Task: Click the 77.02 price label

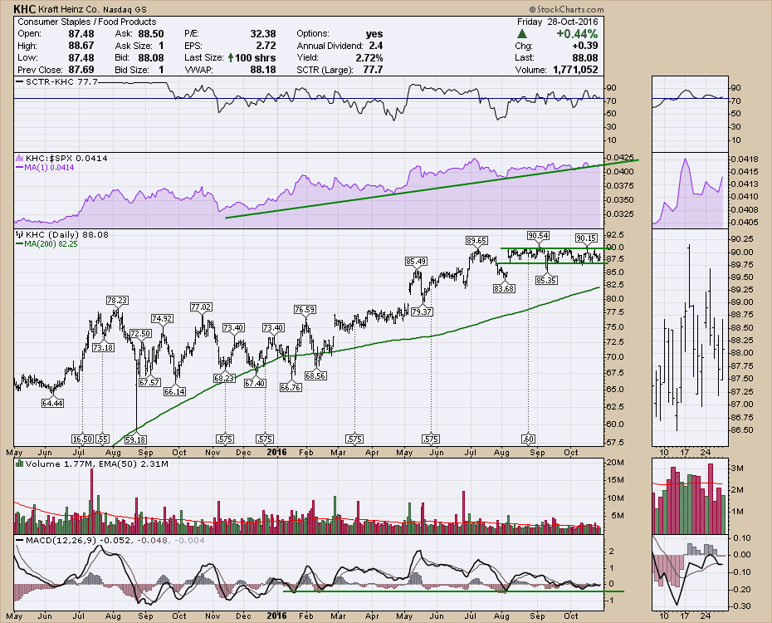Action: click(201, 307)
